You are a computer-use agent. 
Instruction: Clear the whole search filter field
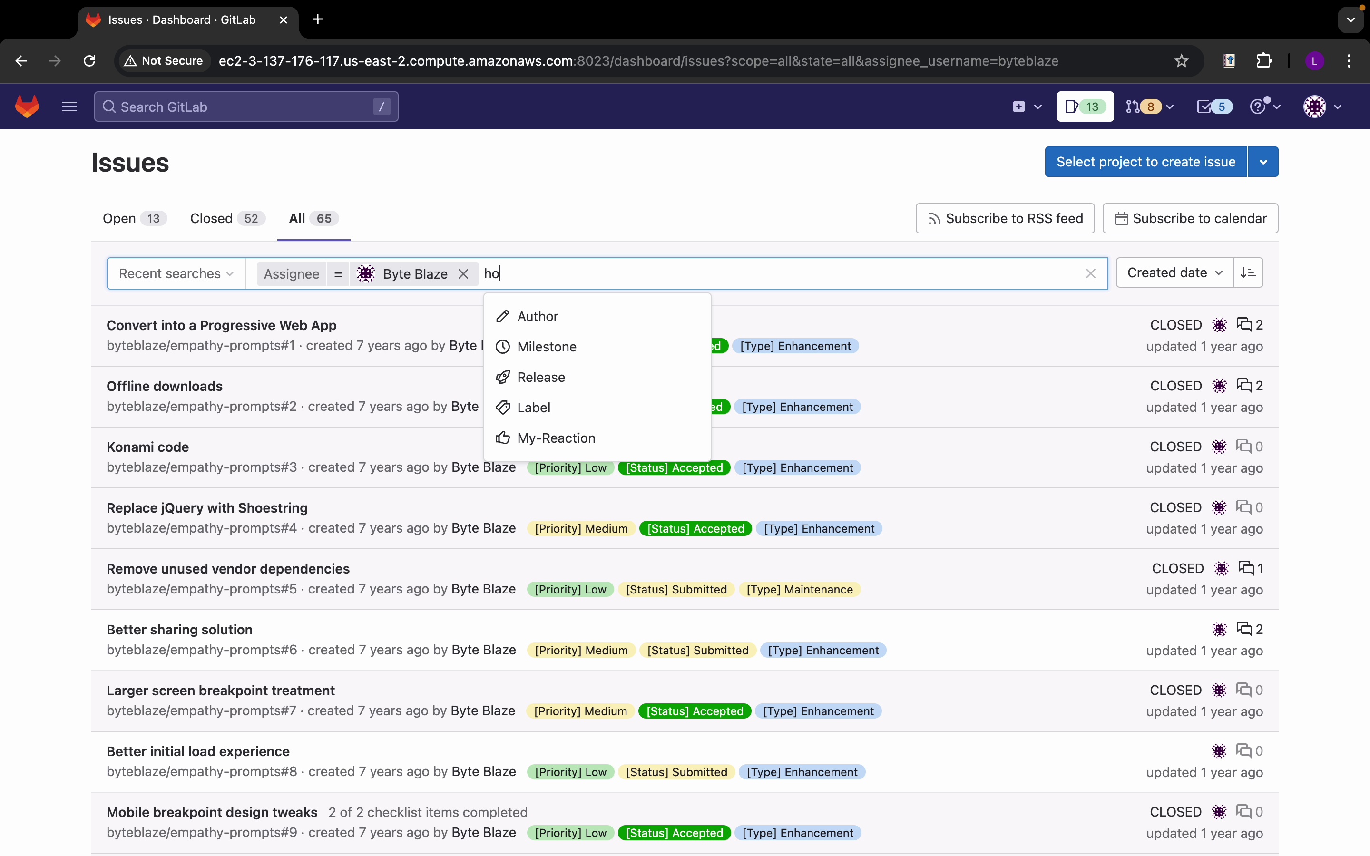(x=1090, y=274)
